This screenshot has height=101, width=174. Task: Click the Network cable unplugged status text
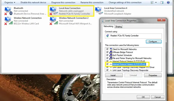[x=71, y=11]
